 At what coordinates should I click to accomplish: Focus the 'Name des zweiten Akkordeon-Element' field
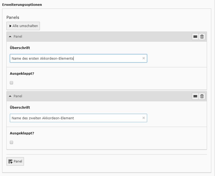click(x=78, y=118)
